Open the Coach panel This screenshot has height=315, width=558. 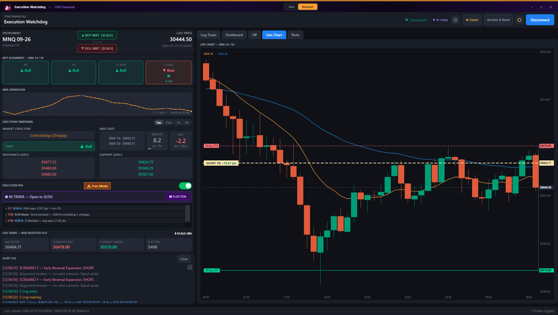[x=472, y=20]
